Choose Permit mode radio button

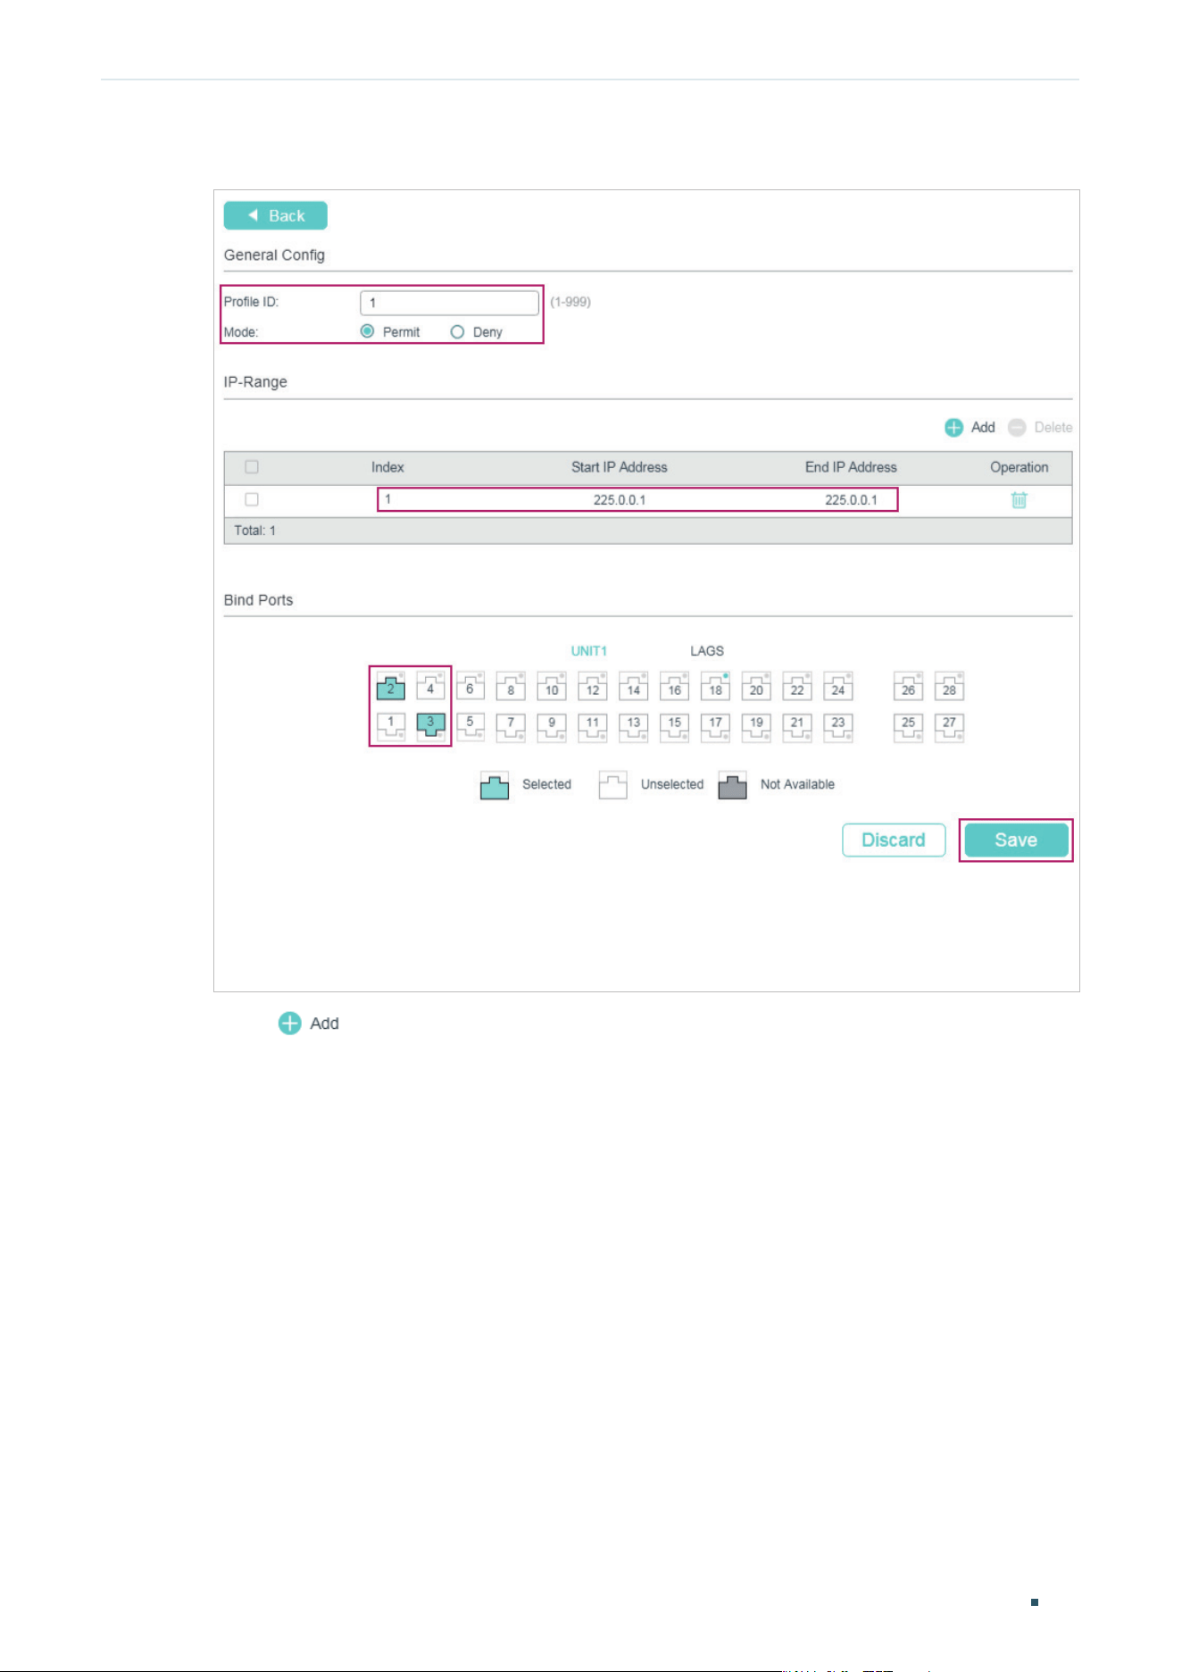(x=367, y=331)
